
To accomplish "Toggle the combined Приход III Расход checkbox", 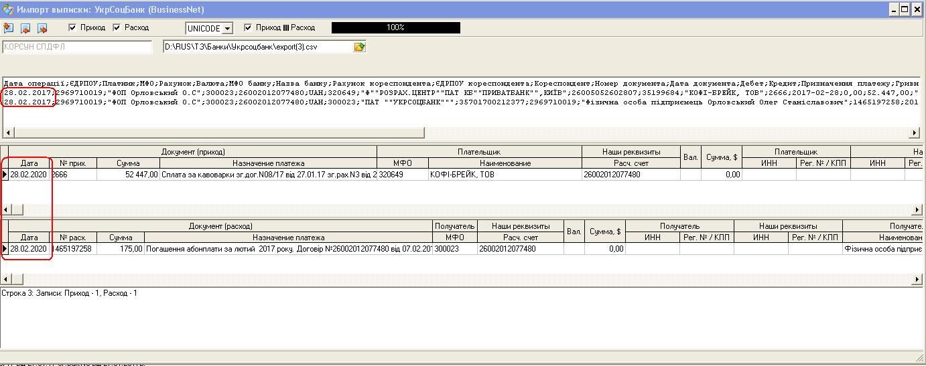I will [x=248, y=27].
